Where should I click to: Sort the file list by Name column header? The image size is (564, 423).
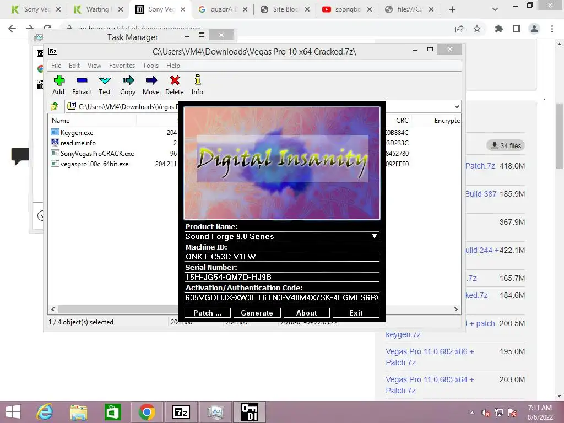pyautogui.click(x=61, y=121)
